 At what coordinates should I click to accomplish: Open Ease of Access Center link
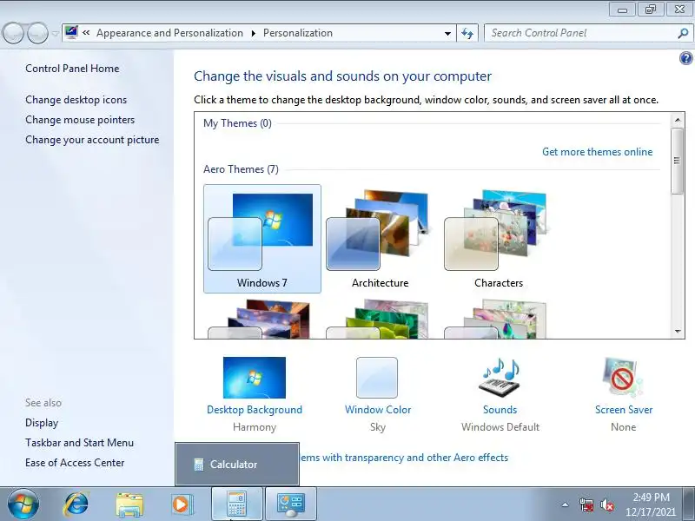[x=75, y=463]
